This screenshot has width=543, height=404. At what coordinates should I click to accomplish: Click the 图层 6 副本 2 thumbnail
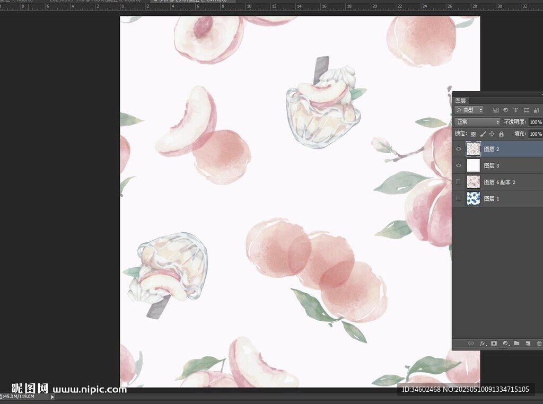[x=474, y=182]
